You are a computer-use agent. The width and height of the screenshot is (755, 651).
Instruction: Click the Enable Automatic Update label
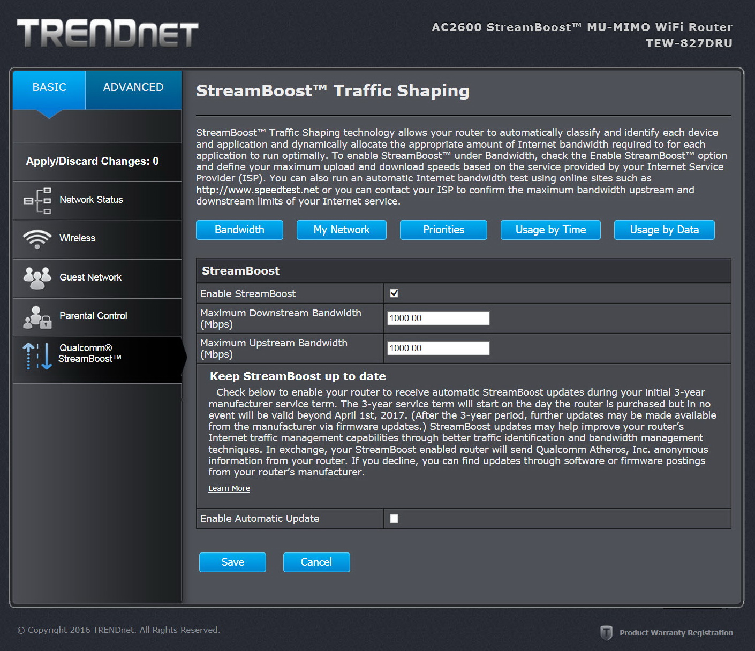(260, 518)
